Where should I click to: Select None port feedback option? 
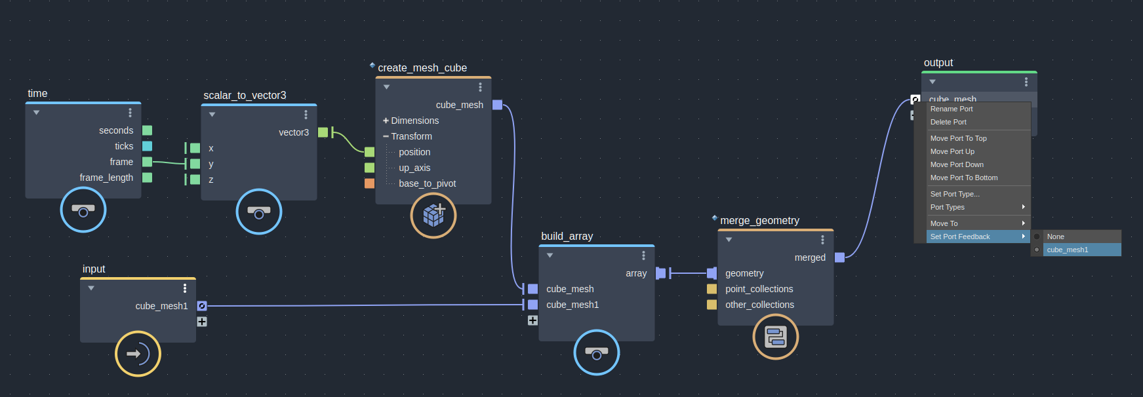(x=1076, y=236)
